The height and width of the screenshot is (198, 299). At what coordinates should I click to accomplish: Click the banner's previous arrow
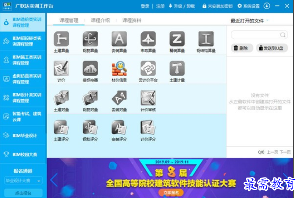[x=54, y=180]
